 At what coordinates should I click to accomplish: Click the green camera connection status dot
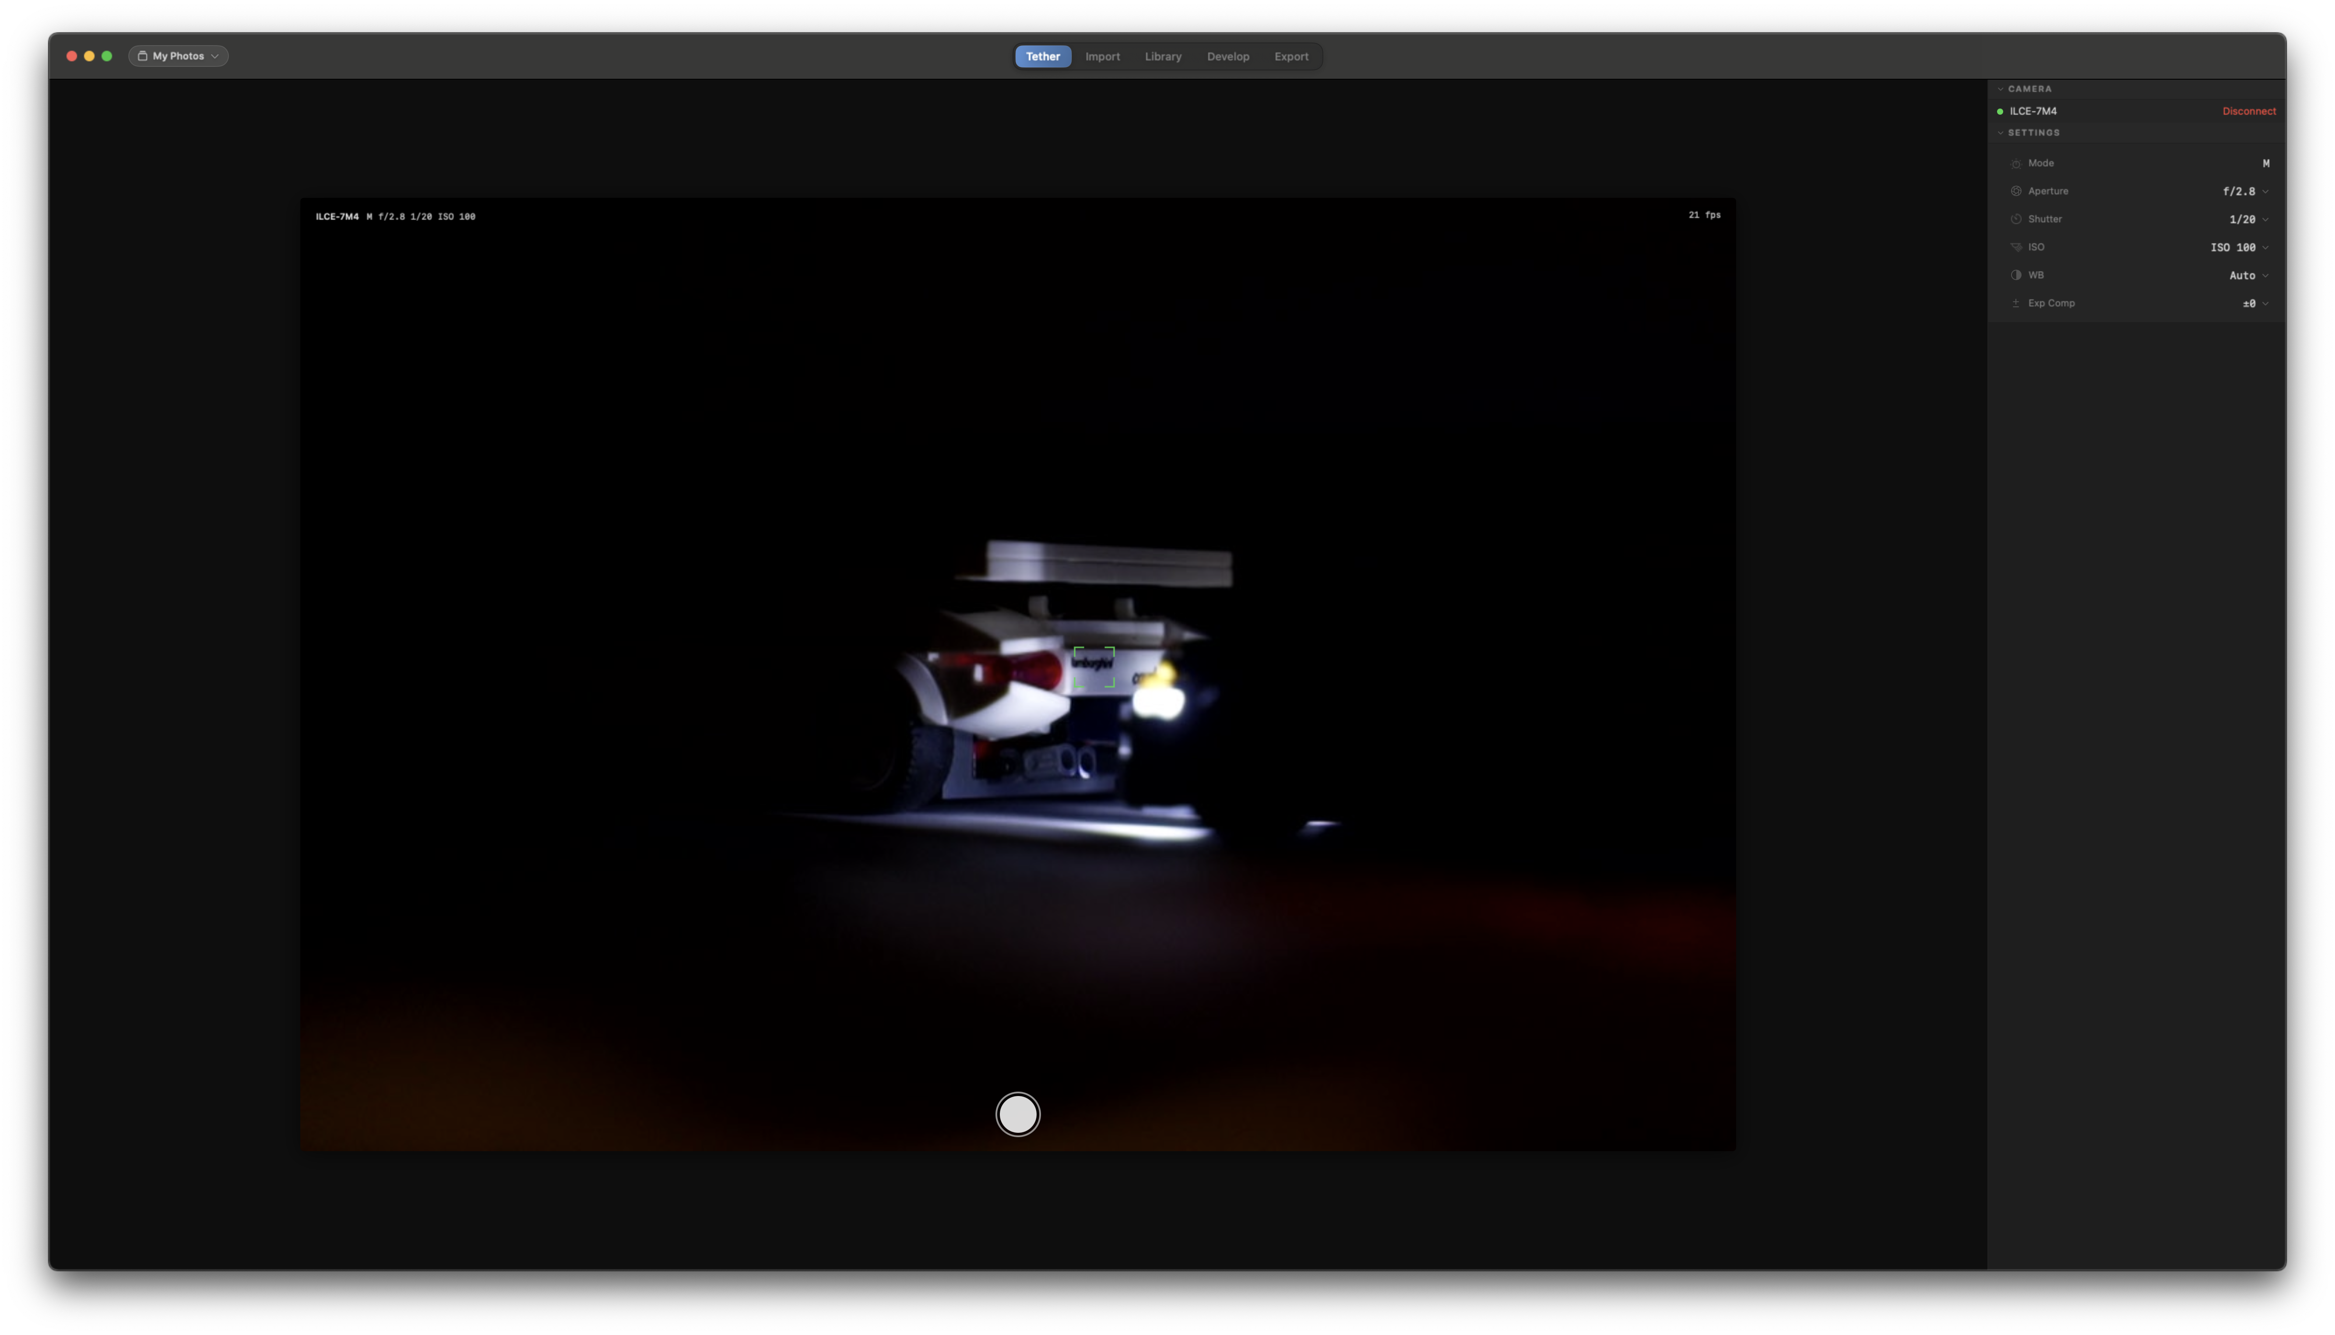coord(2000,112)
